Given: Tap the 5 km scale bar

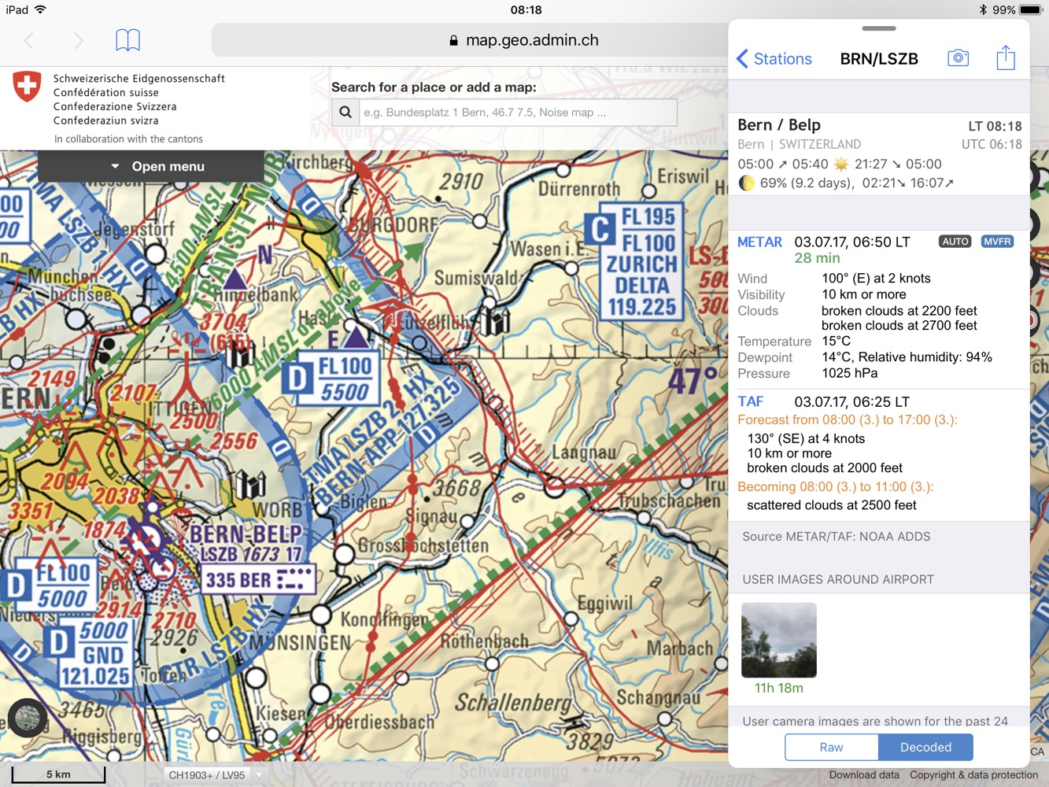Looking at the screenshot, I should click(x=58, y=774).
